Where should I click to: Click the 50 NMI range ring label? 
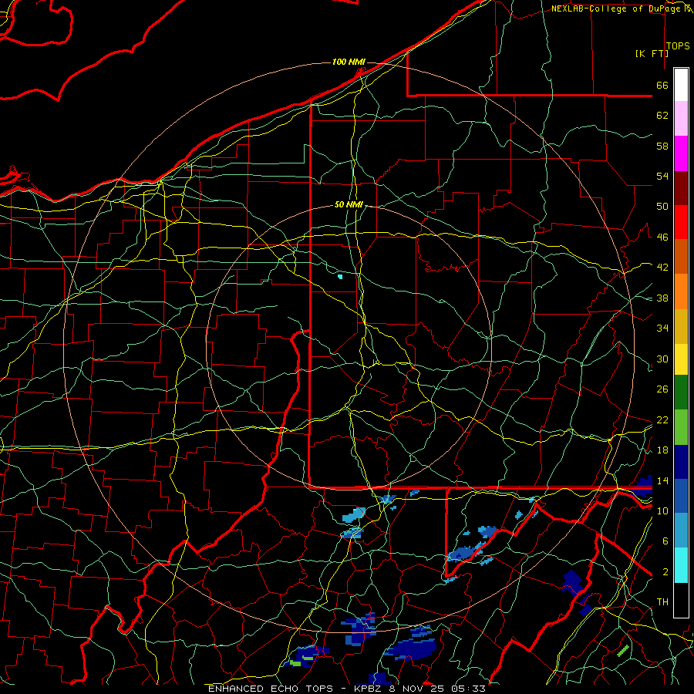click(349, 204)
